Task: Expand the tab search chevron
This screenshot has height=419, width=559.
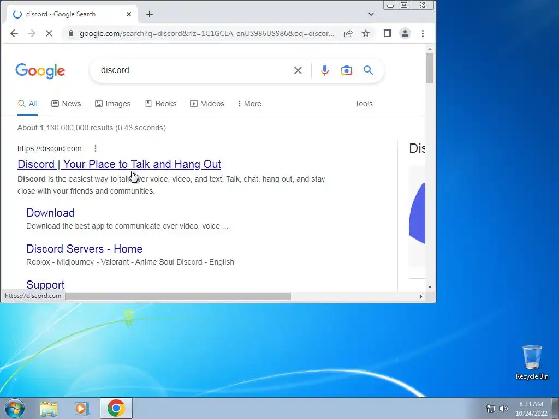Action: pos(371,14)
